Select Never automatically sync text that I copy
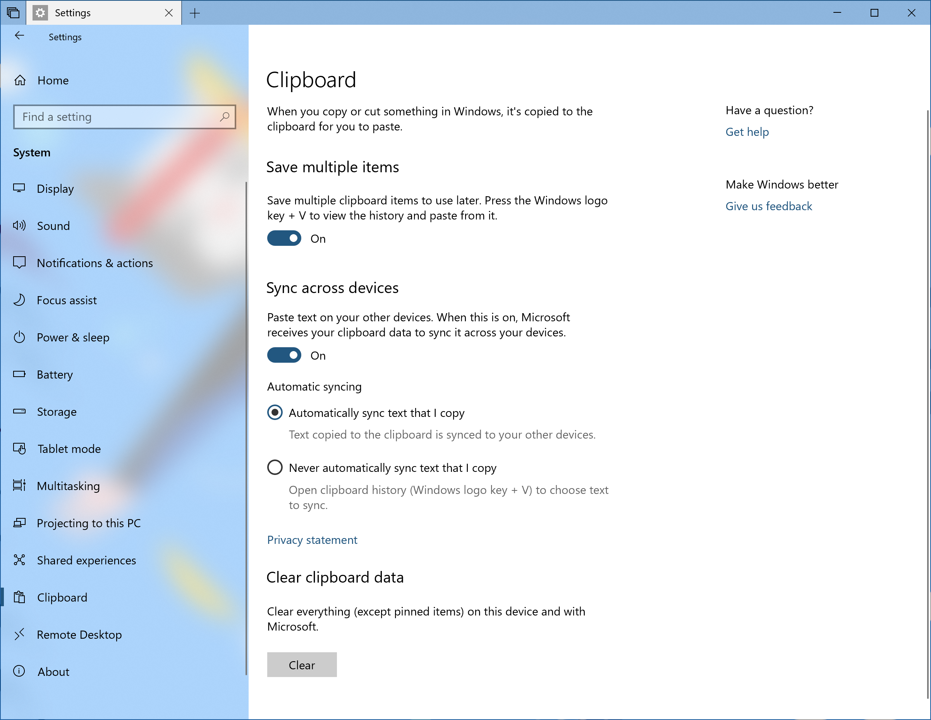Screen dimensions: 931x720 275,467
